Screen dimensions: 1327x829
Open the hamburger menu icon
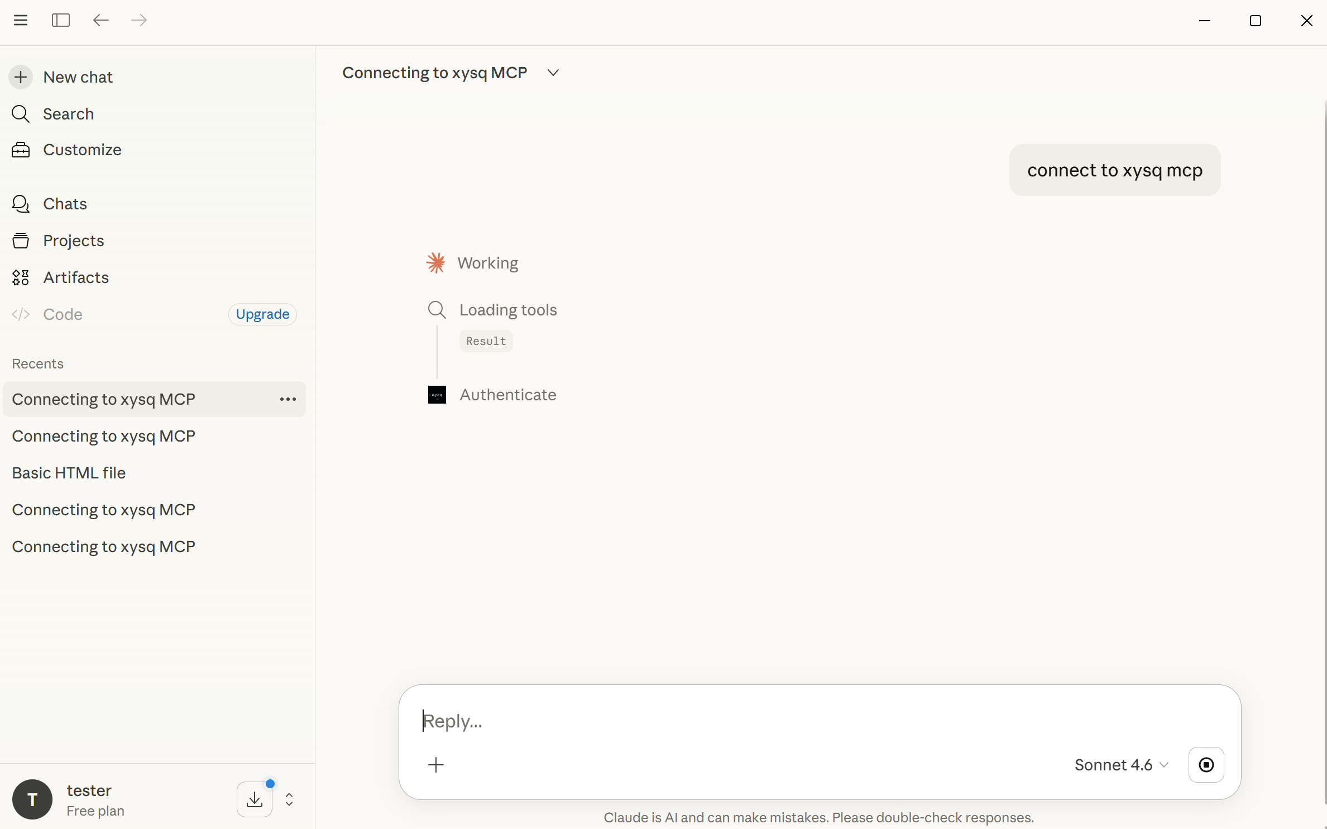coord(21,21)
